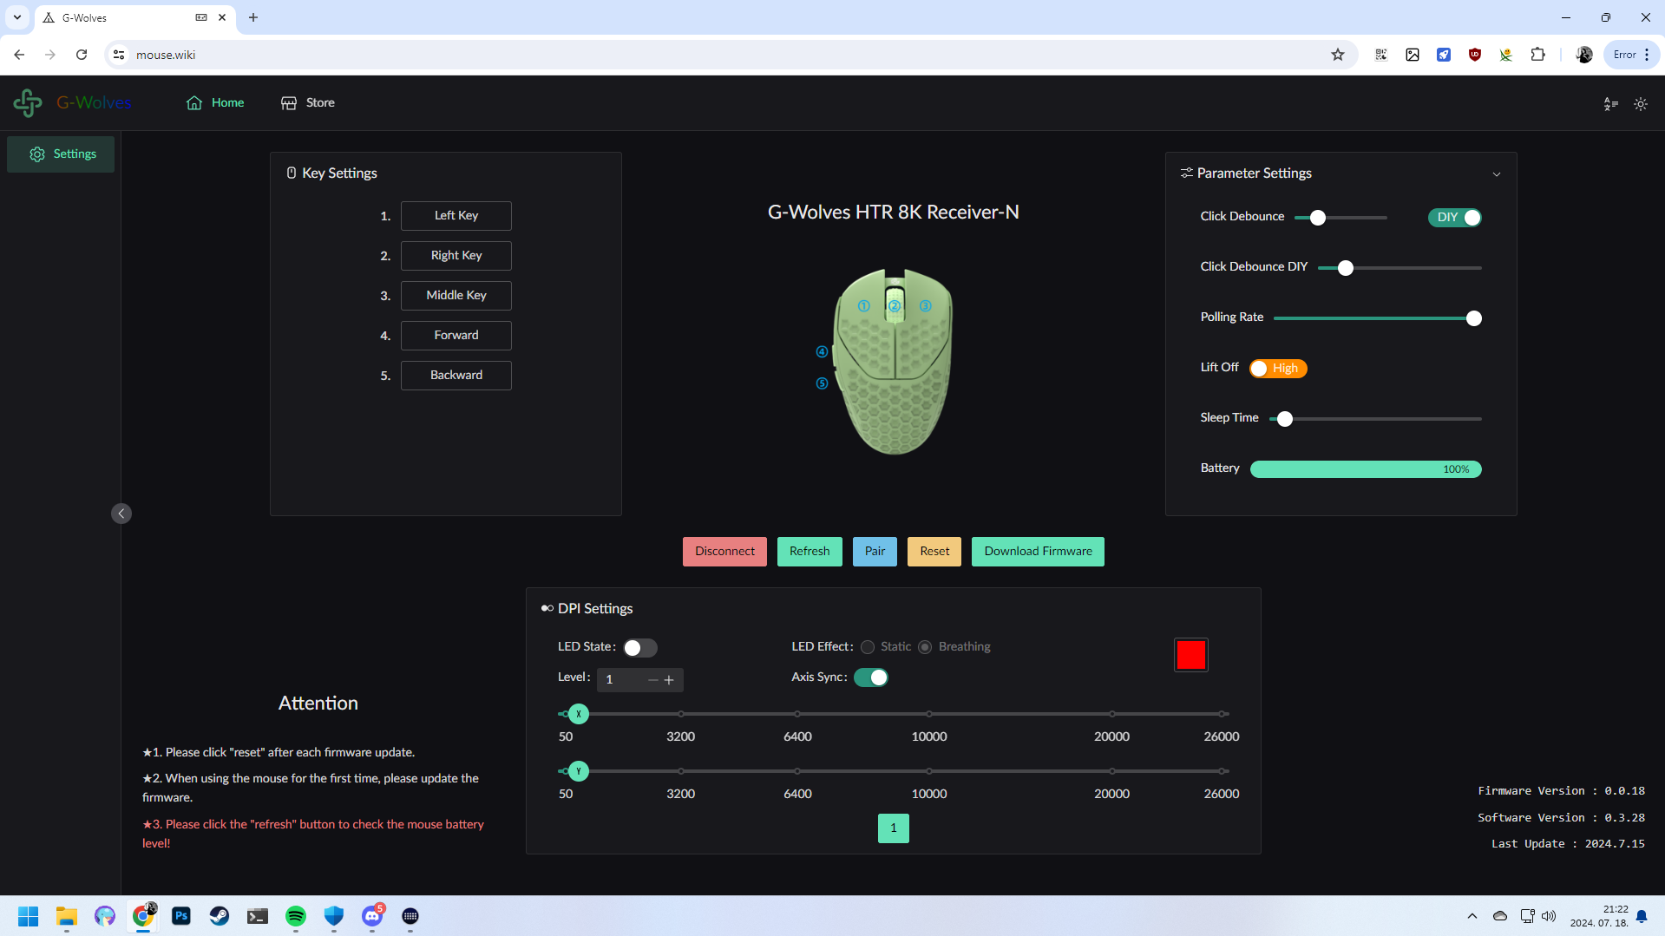Adjust the Polling Rate slider handle
This screenshot has height=936, width=1665.
tap(1474, 318)
